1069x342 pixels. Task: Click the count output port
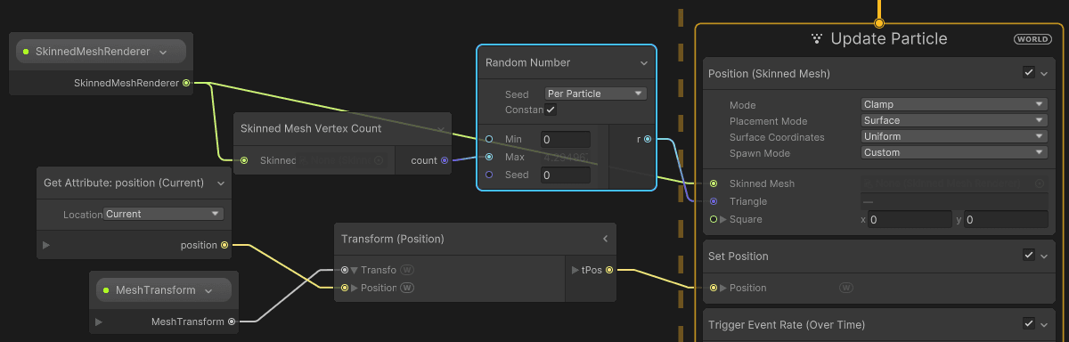tap(445, 160)
